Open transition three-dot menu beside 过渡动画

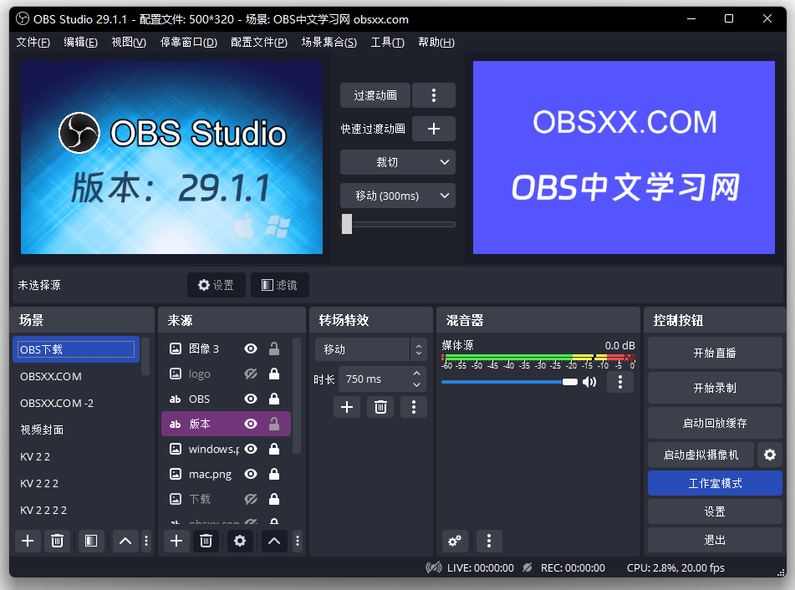[434, 95]
